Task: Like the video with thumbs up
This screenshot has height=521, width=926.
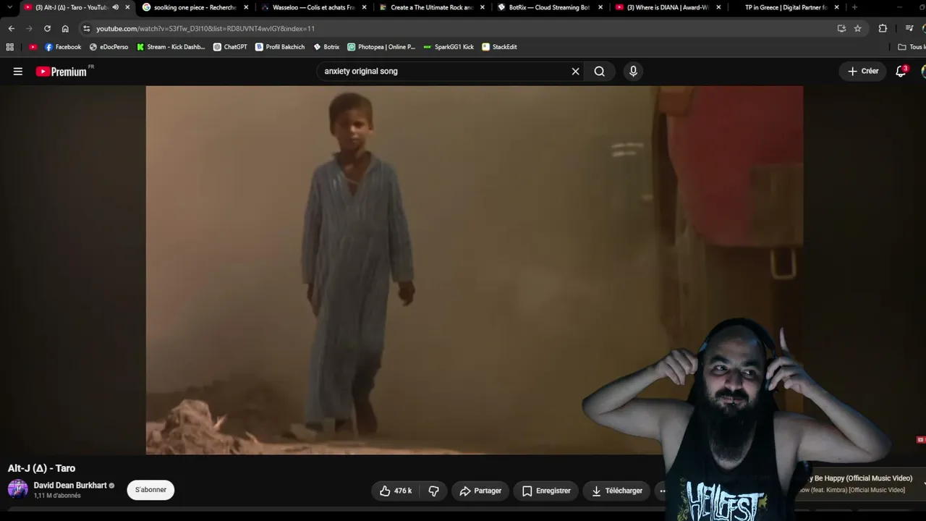Action: point(396,491)
